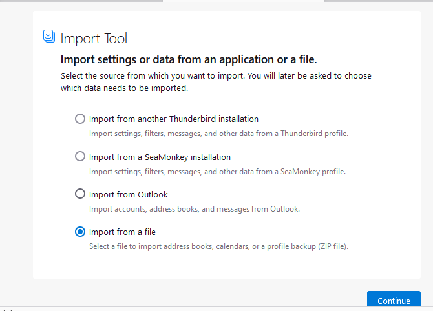
Task: Select the Import from a file option
Action: [x=80, y=232]
